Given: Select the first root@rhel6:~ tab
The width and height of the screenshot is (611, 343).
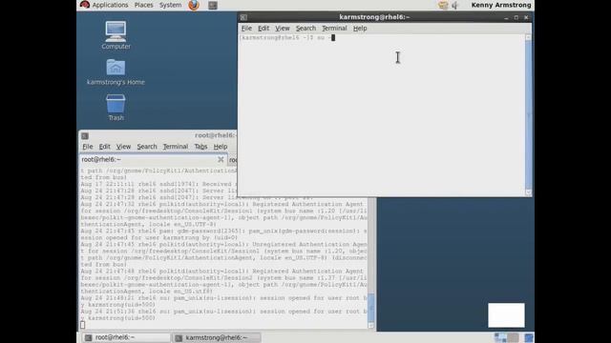Looking at the screenshot, I should coord(153,159).
